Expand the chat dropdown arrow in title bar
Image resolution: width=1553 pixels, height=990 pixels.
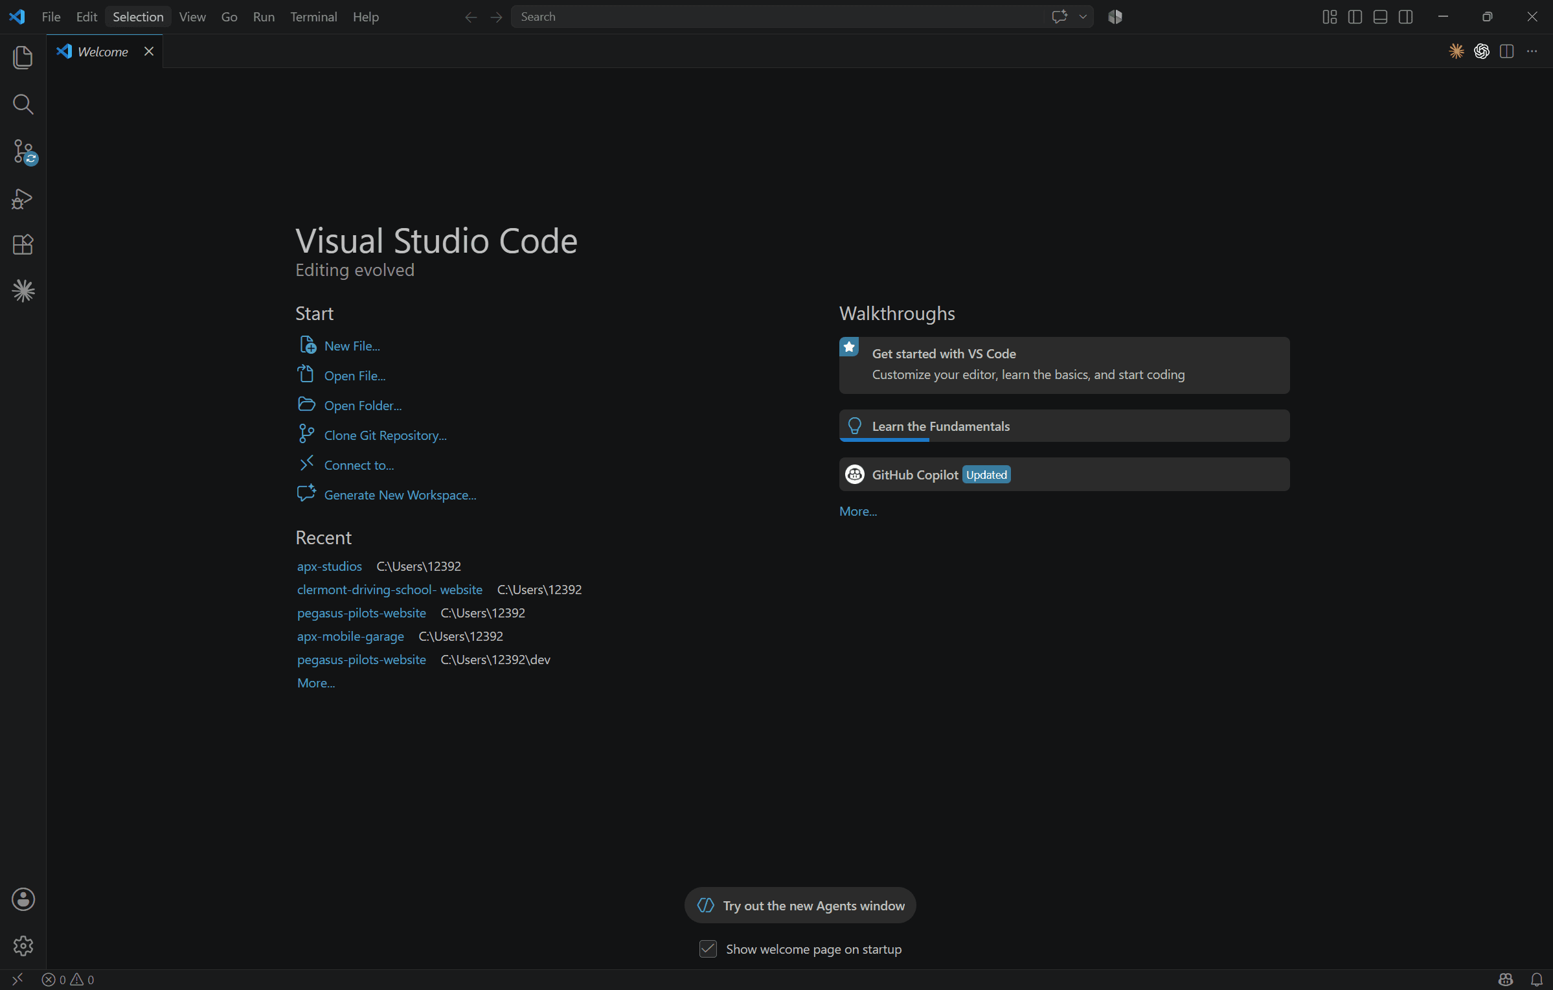click(x=1083, y=17)
